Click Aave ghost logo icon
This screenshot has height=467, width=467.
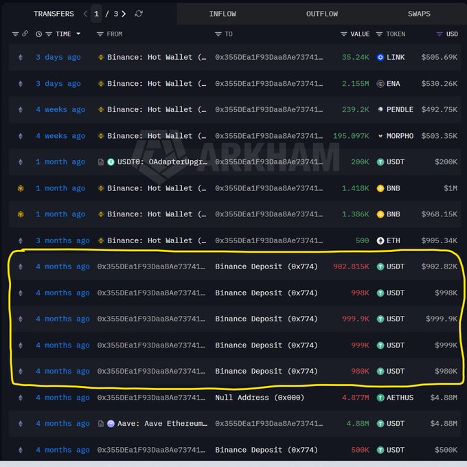[x=111, y=424]
